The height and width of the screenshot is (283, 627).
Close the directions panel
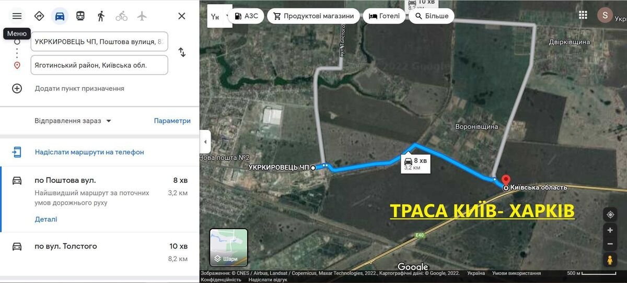[181, 16]
